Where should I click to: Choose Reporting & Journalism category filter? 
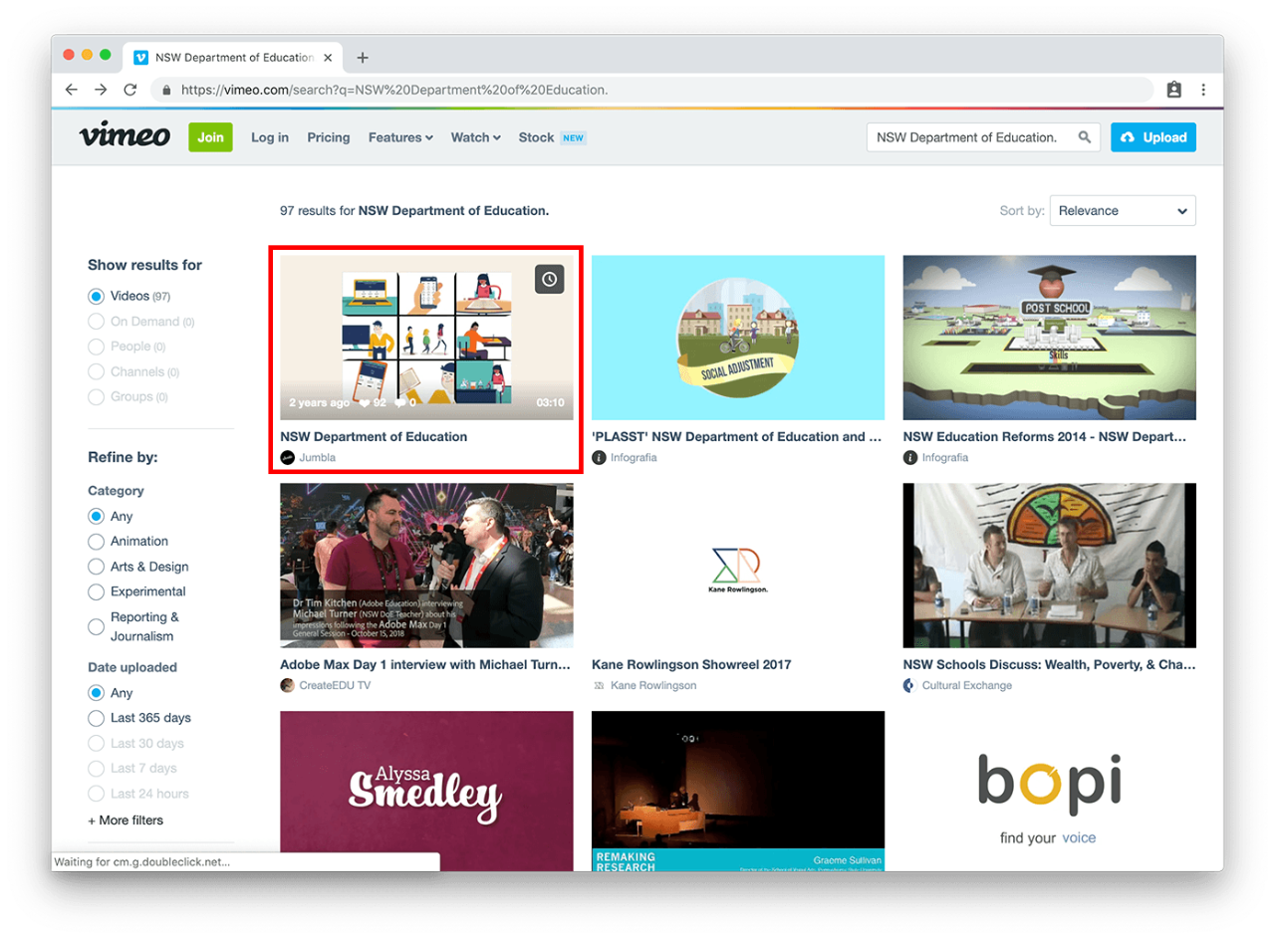[x=96, y=627]
